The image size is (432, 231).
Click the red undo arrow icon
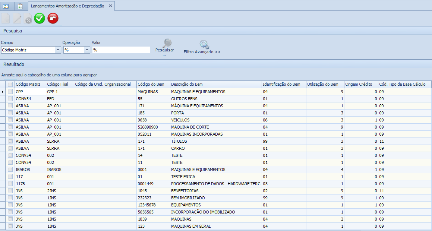coord(53,18)
